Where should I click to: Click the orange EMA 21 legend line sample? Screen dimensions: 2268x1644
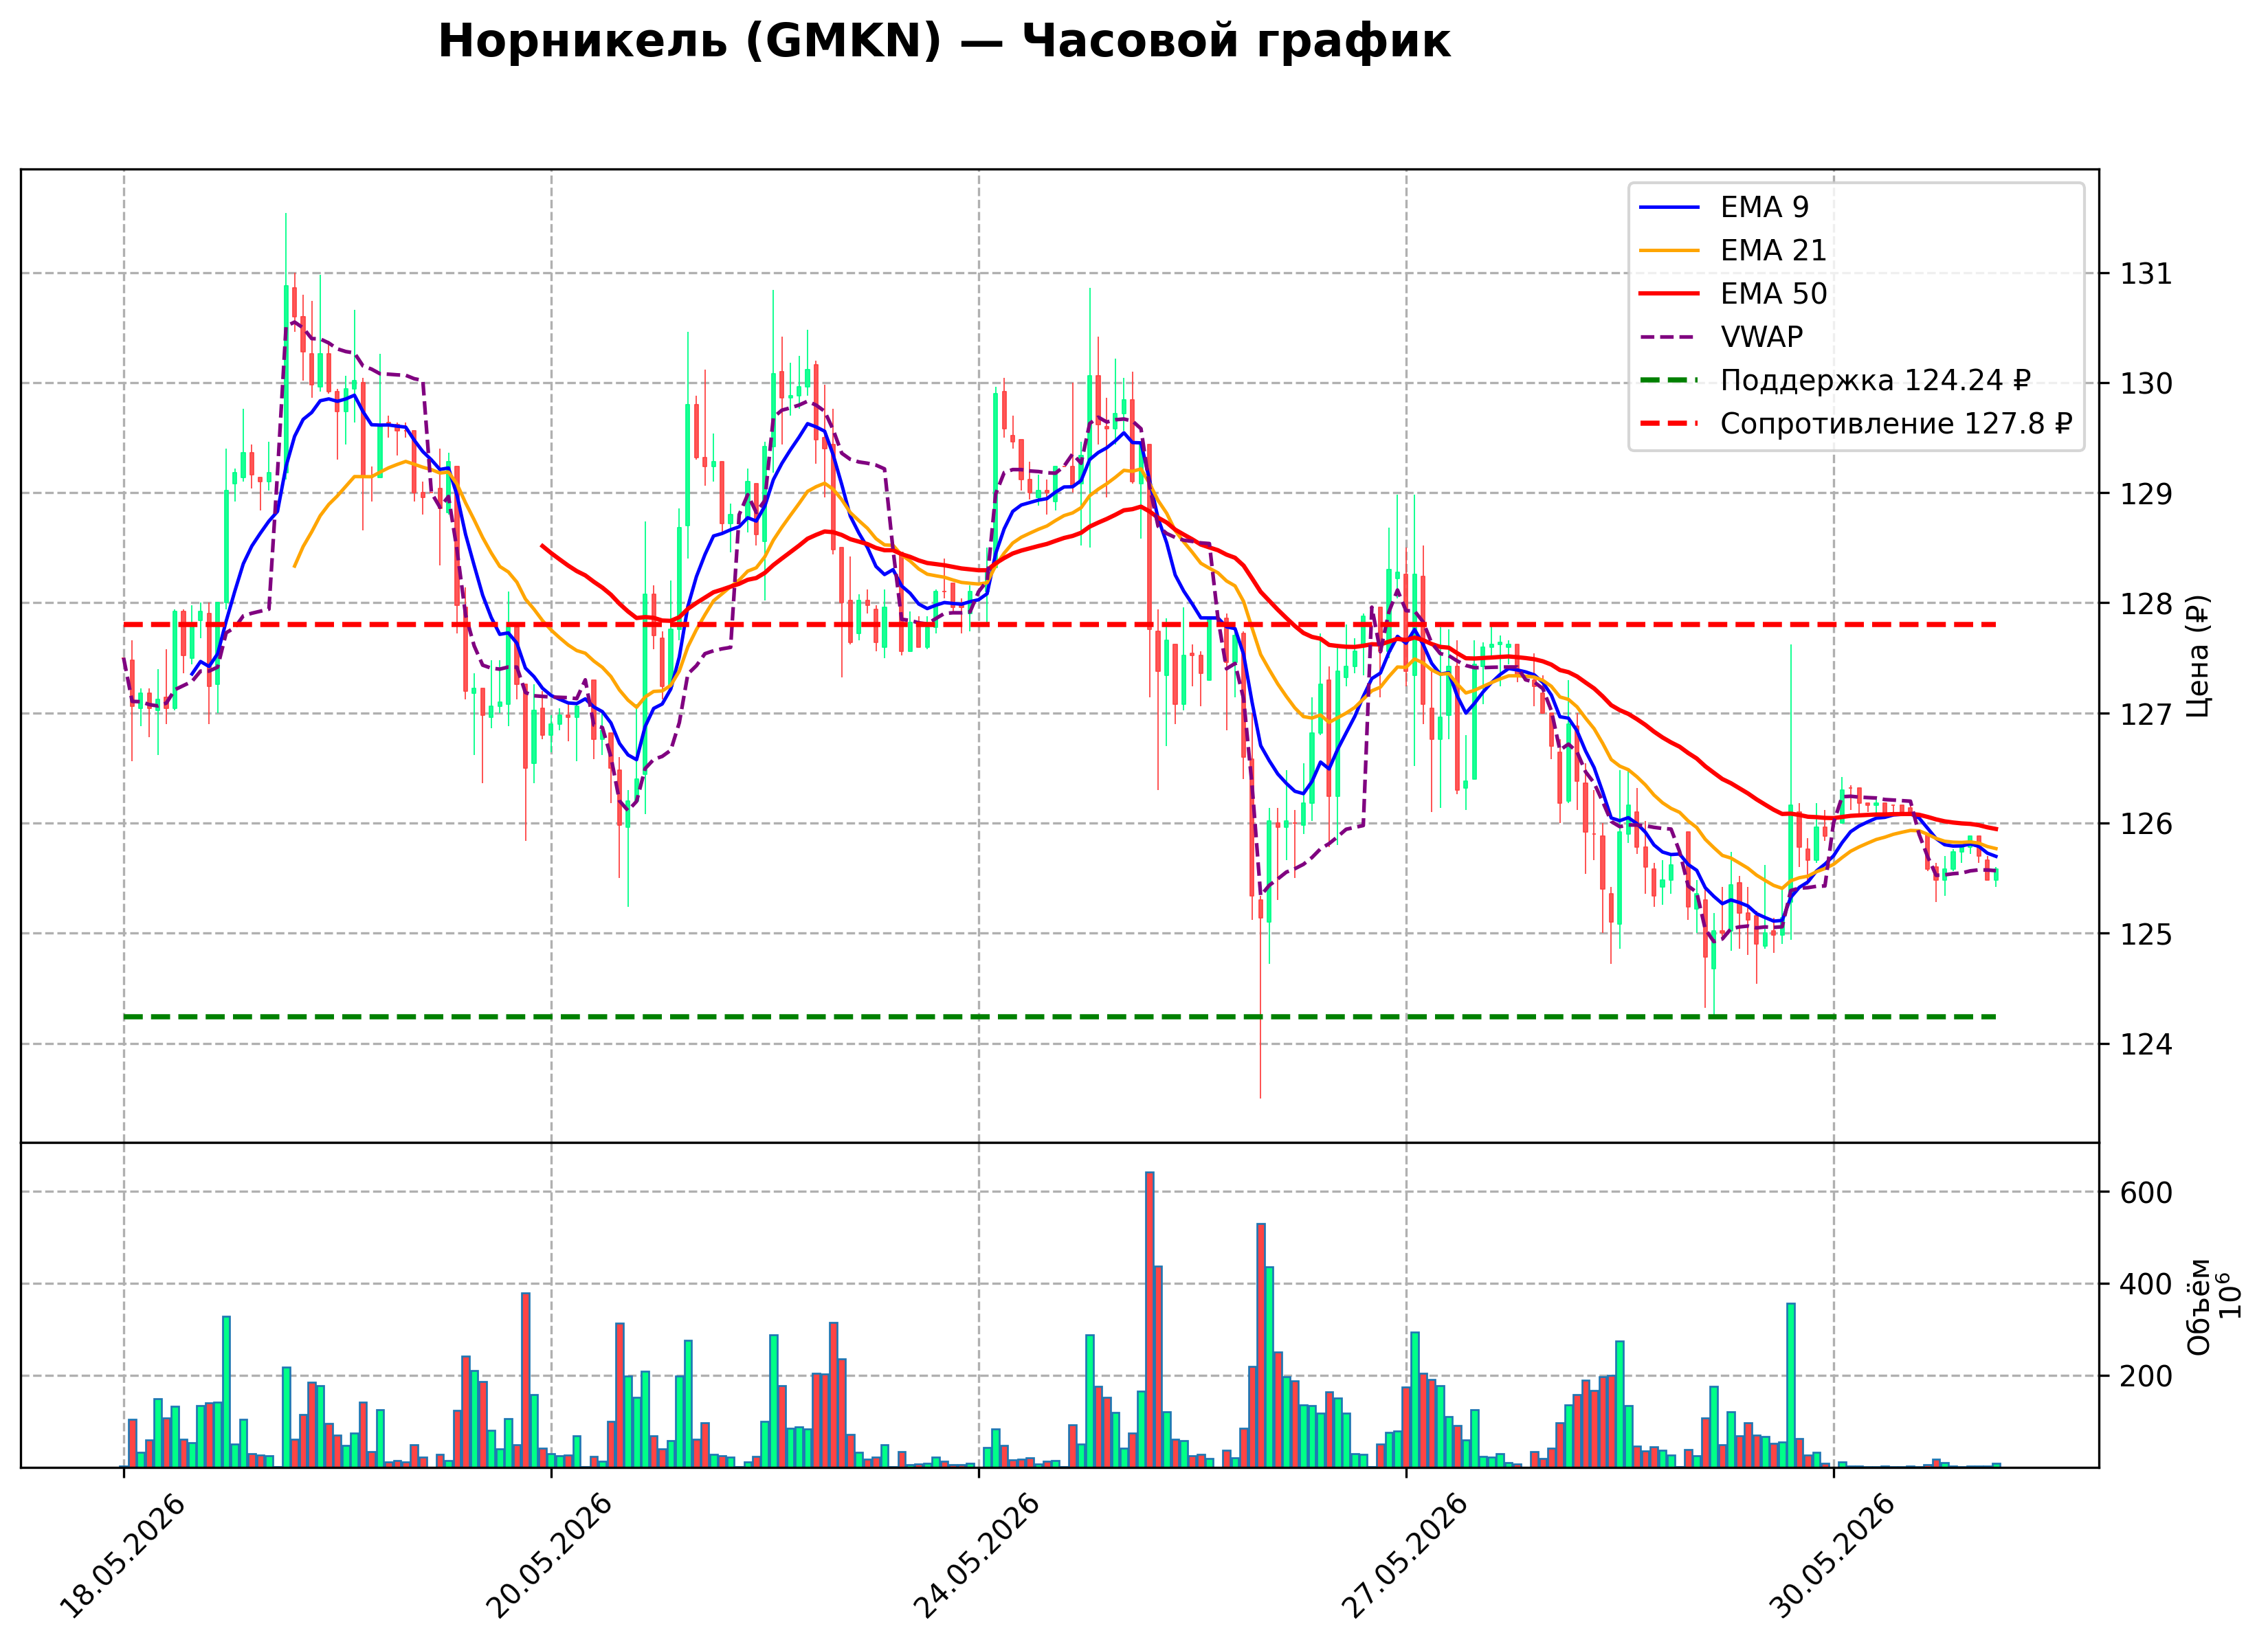pos(1669,250)
